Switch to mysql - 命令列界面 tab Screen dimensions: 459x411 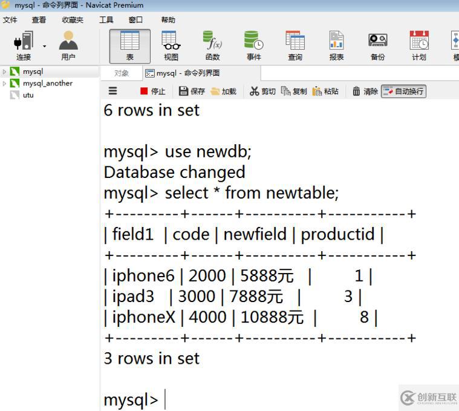(x=187, y=73)
